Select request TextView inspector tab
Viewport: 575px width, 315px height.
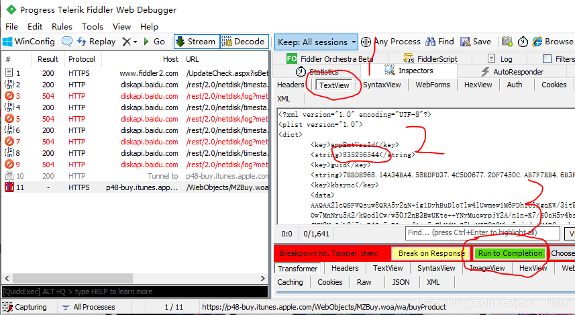pyautogui.click(x=334, y=85)
